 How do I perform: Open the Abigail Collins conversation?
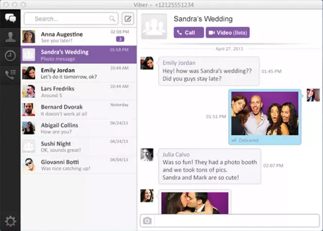tap(79, 128)
